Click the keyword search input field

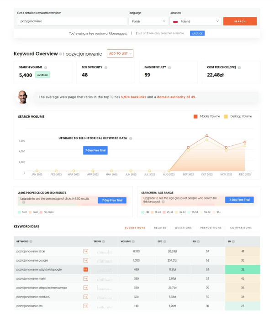coord(72,21)
